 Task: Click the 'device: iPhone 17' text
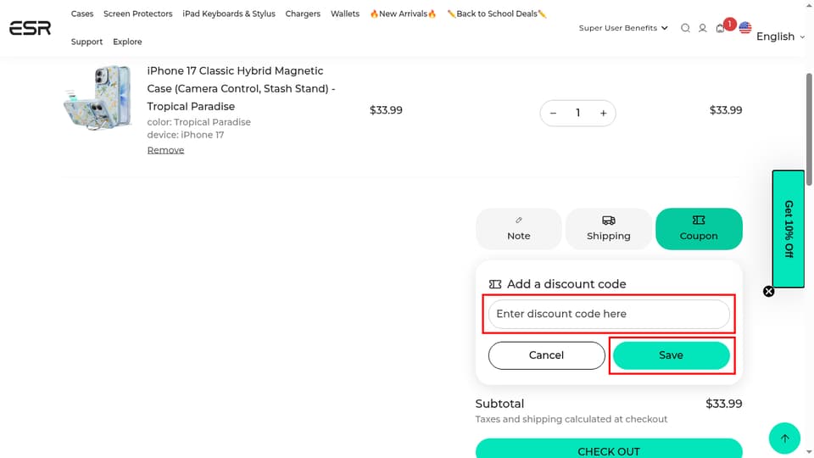pyautogui.click(x=186, y=135)
